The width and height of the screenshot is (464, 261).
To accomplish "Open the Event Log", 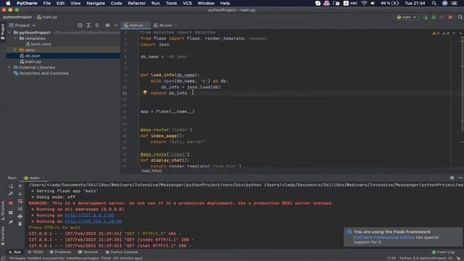I will 443,252.
